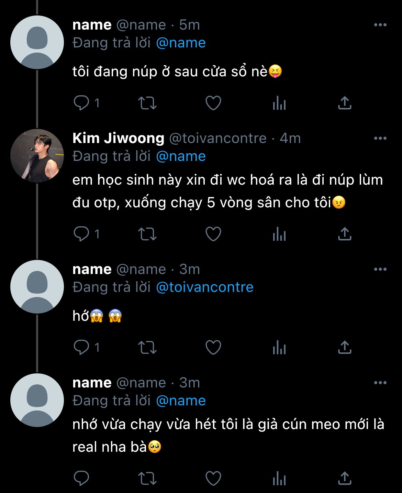View analytics for the last tweet
This screenshot has width=402, height=493.
click(x=279, y=478)
